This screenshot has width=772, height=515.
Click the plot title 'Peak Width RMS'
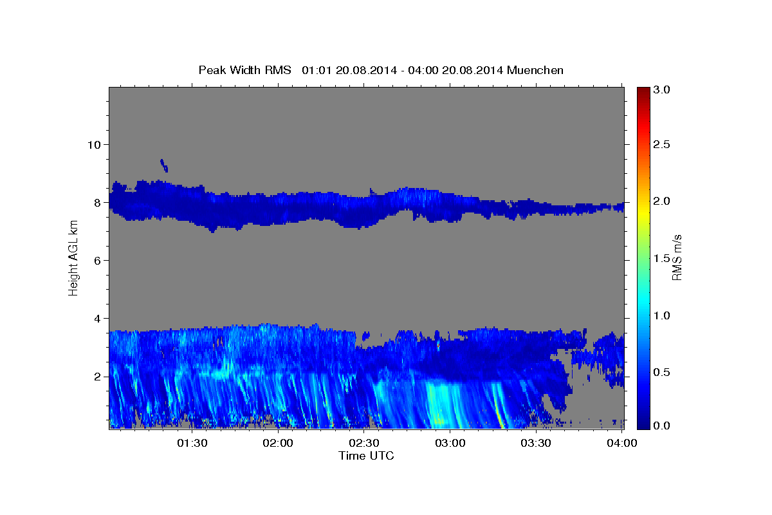[x=244, y=70]
